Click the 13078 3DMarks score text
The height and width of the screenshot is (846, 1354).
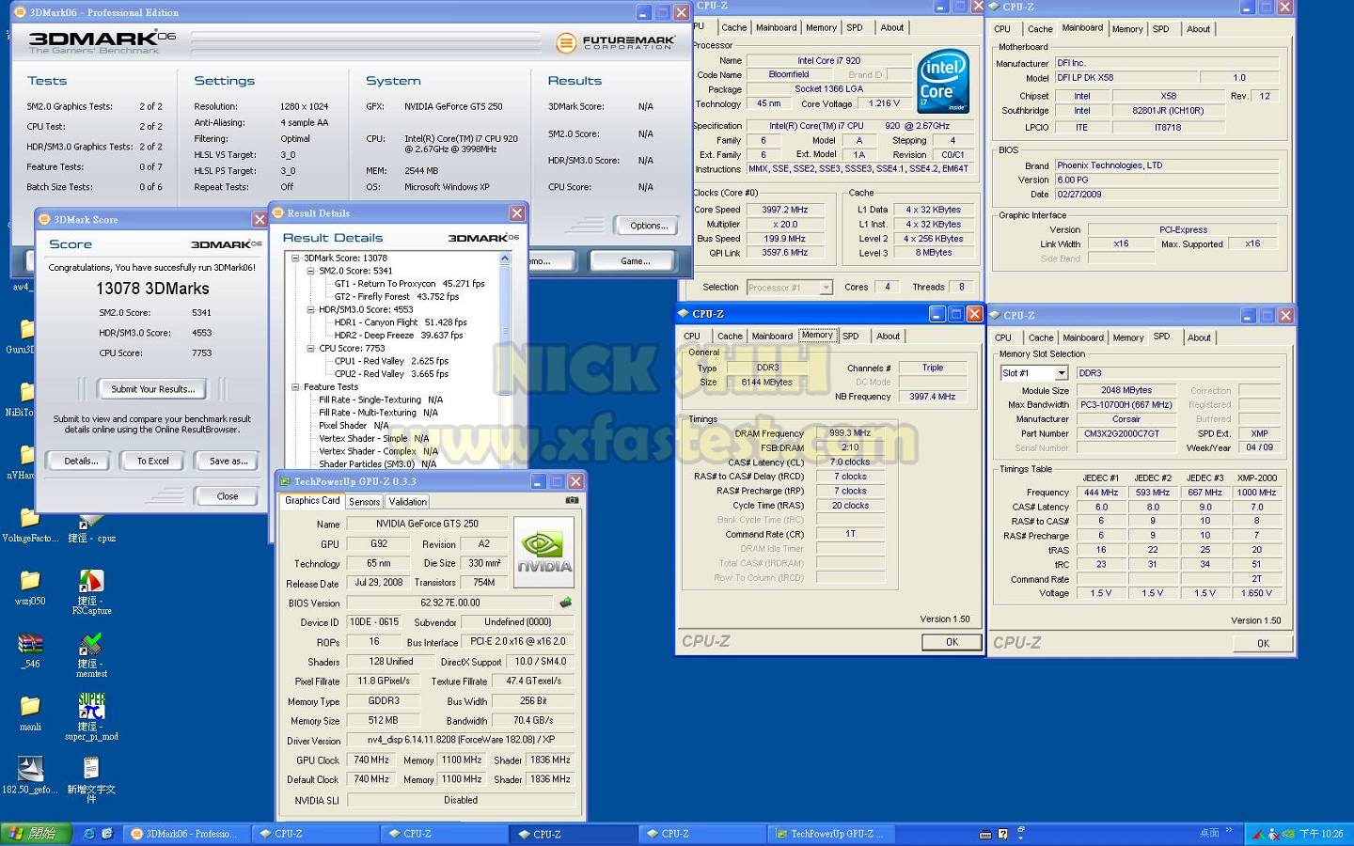(152, 289)
